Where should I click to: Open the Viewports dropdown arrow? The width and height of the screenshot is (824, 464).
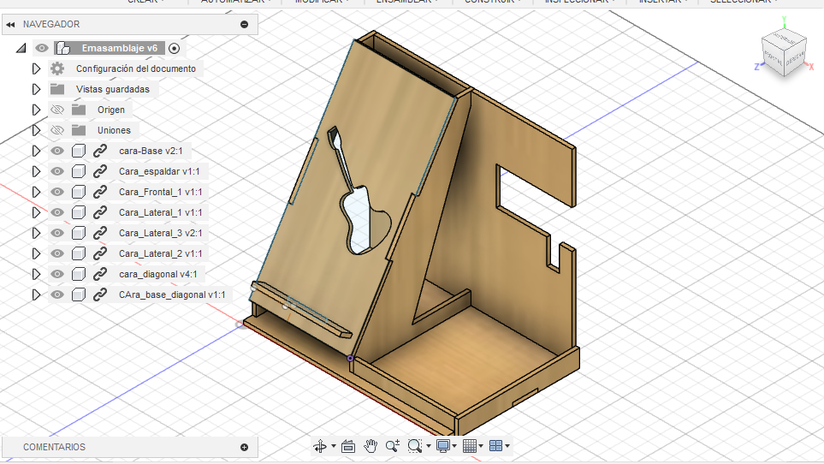tap(507, 446)
